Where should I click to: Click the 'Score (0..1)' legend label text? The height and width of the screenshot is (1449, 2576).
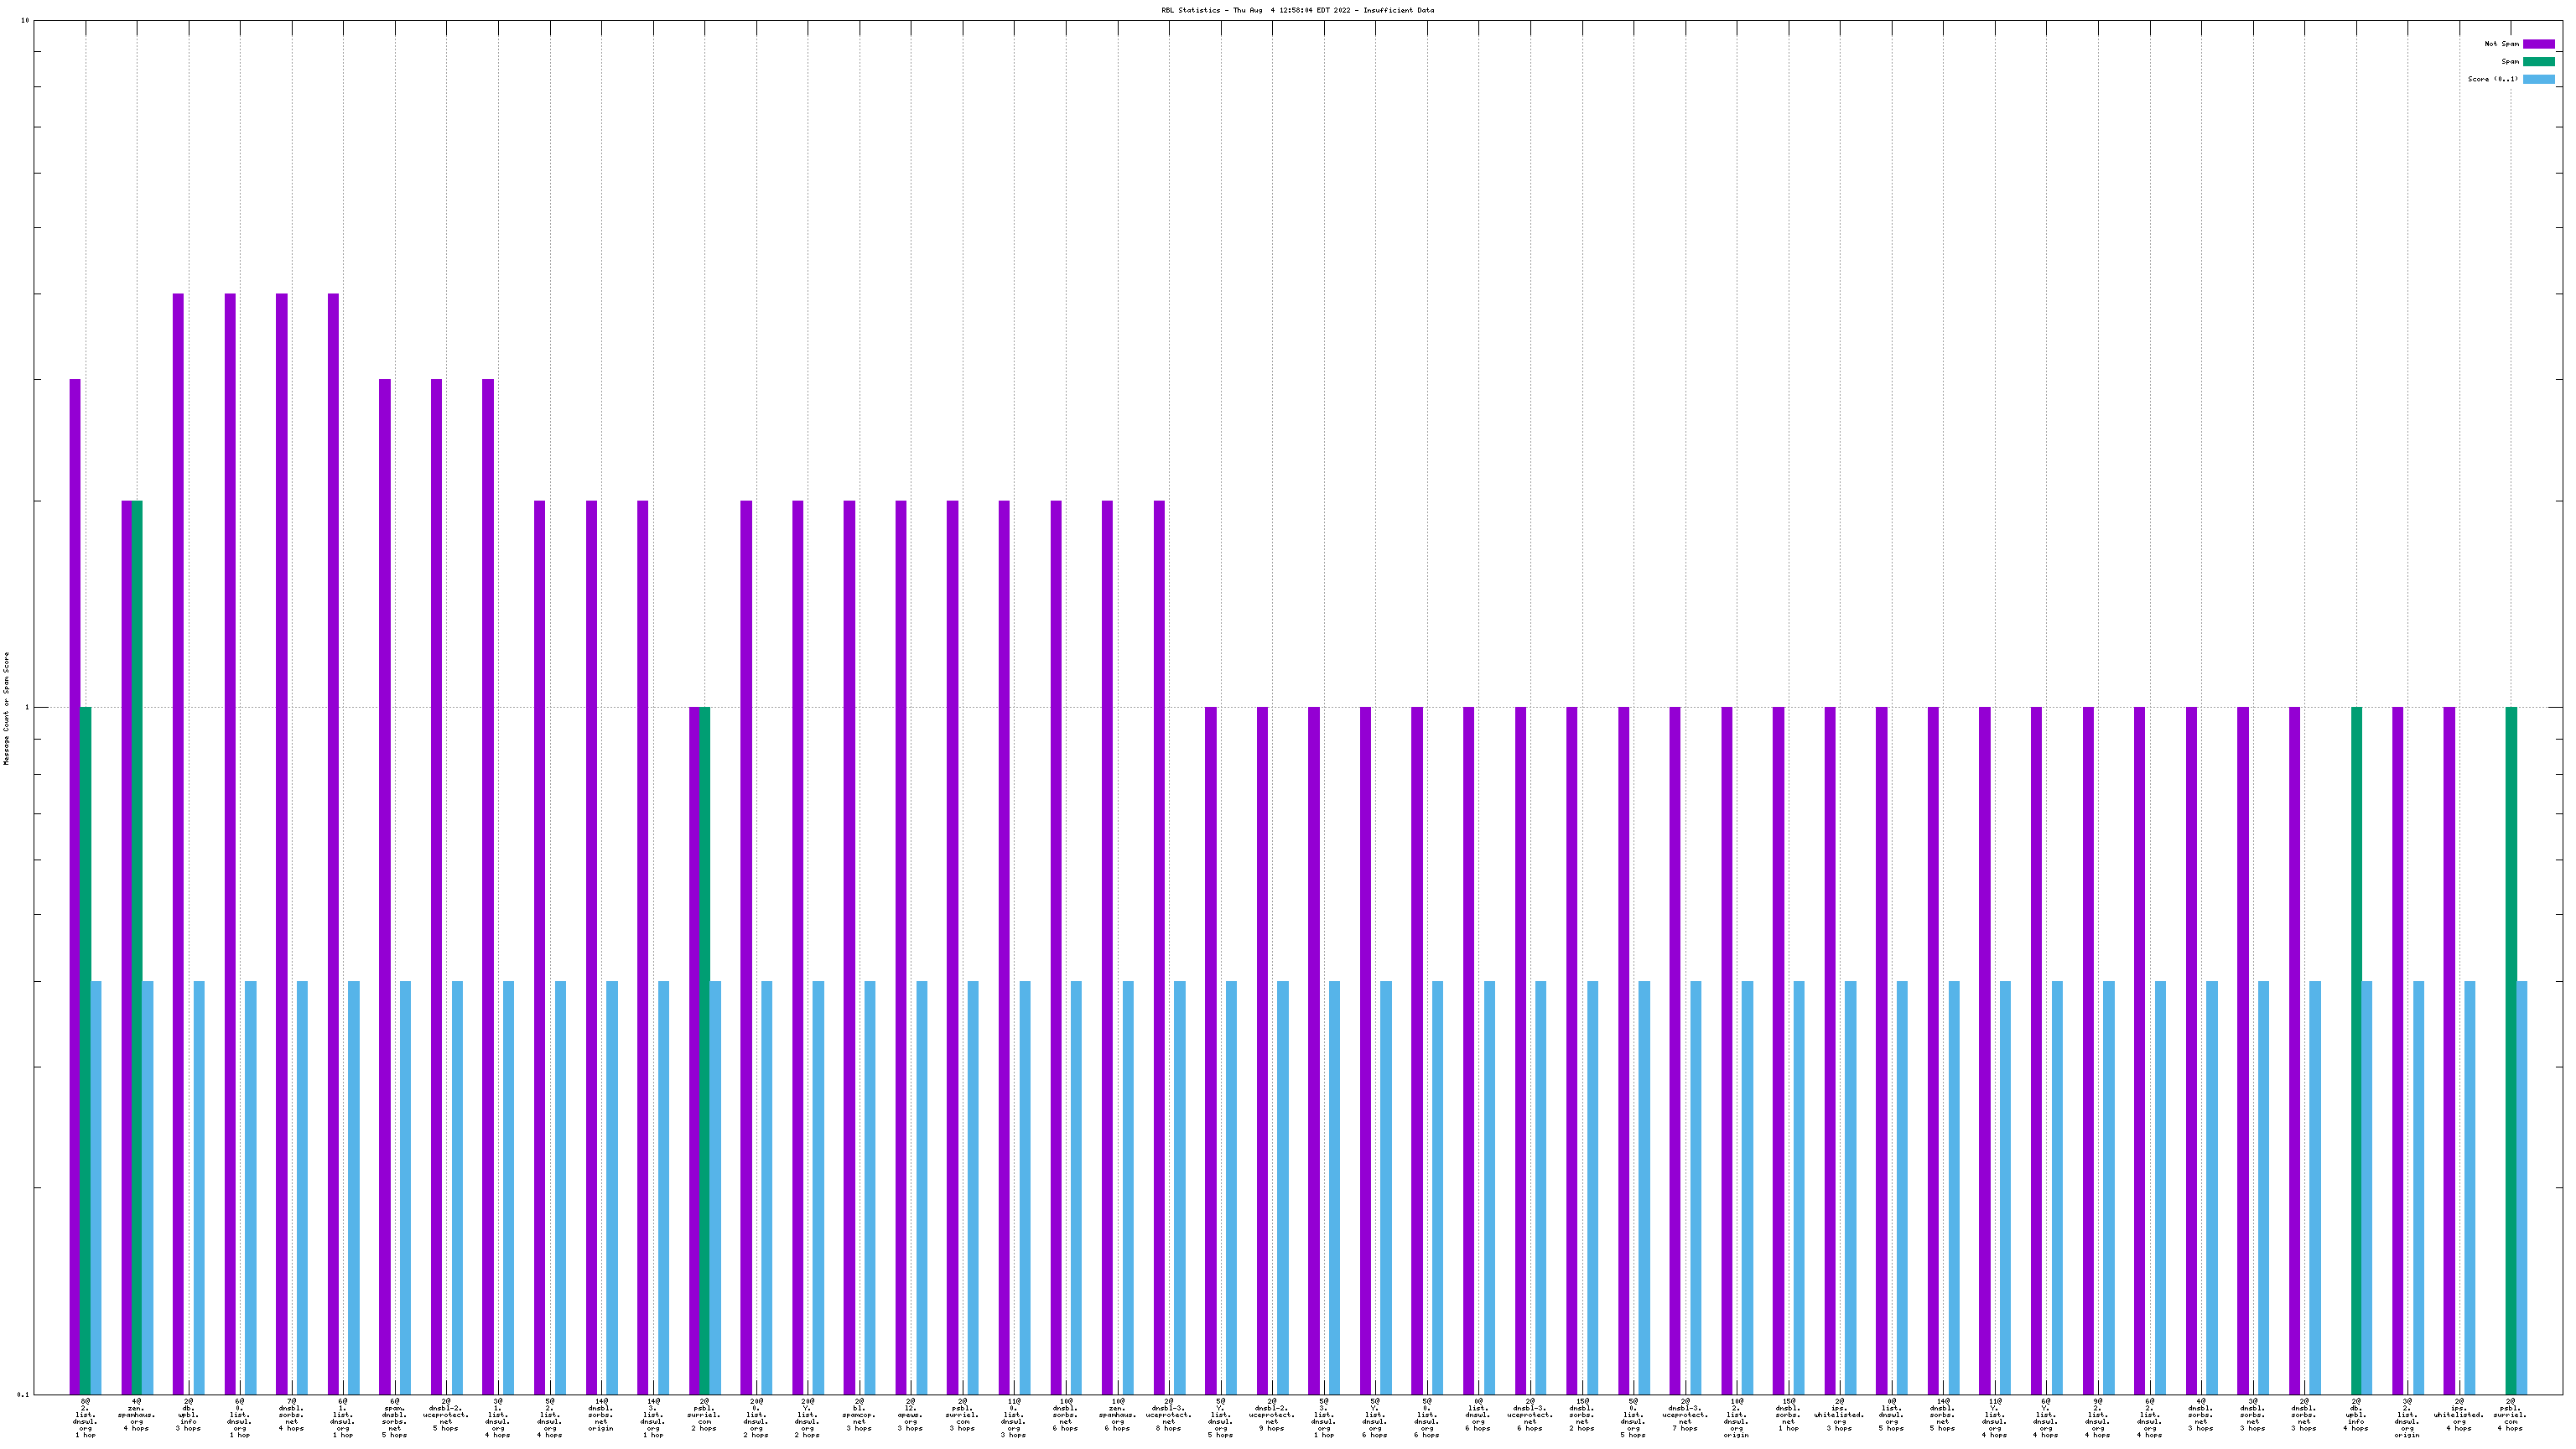point(2492,79)
